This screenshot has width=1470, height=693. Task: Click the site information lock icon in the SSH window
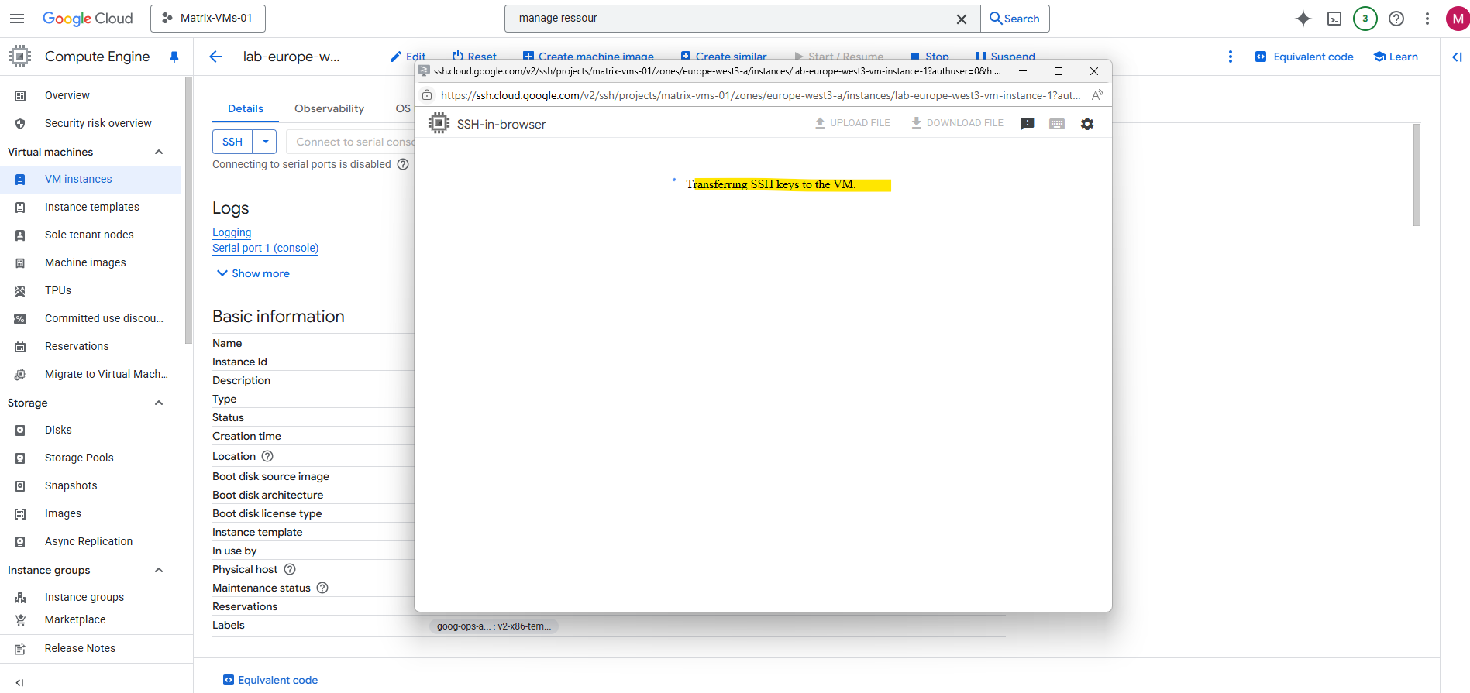[427, 95]
